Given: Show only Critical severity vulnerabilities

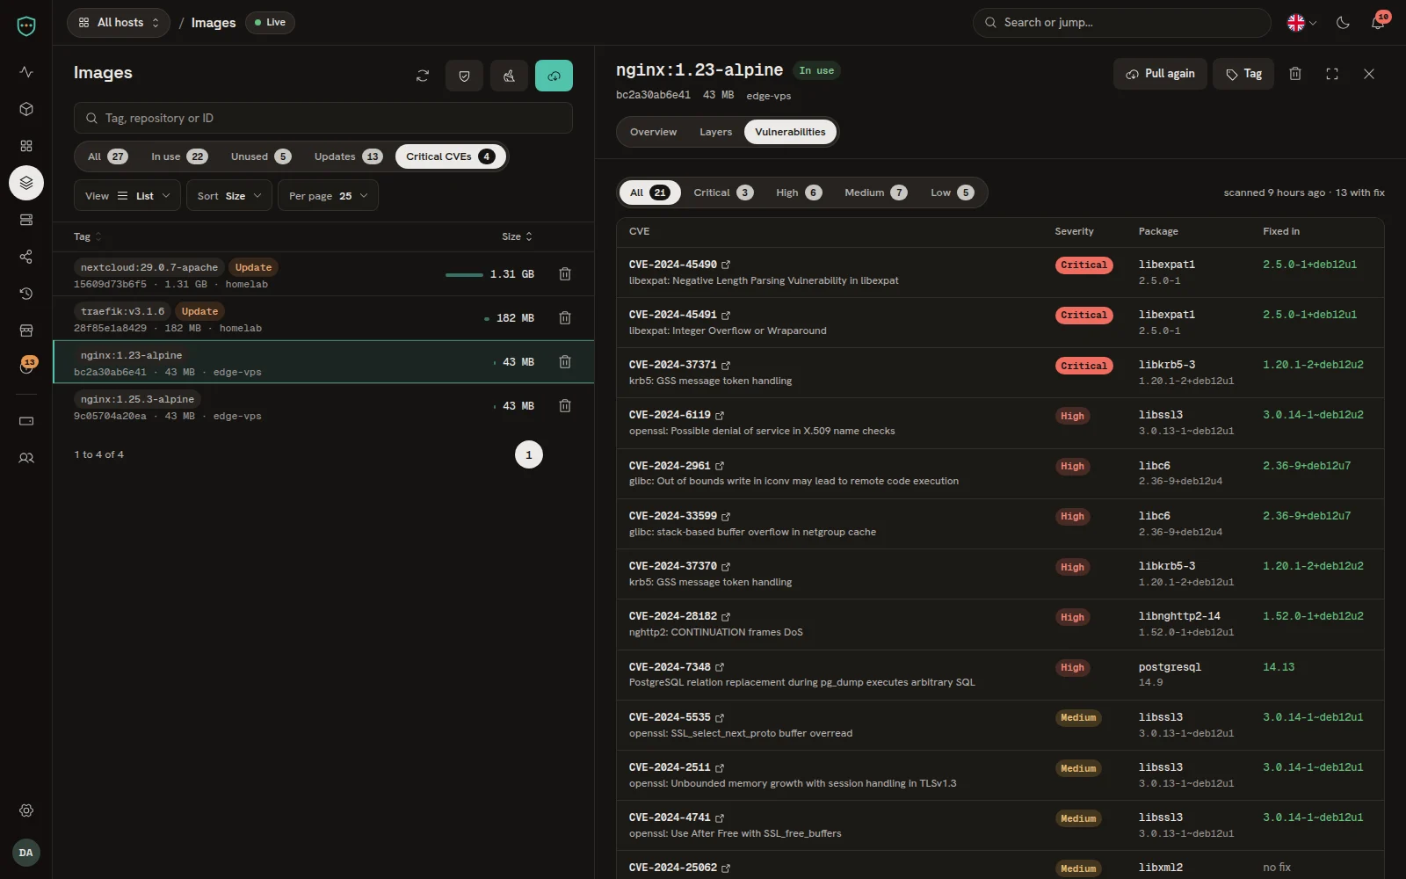Looking at the screenshot, I should point(723,193).
